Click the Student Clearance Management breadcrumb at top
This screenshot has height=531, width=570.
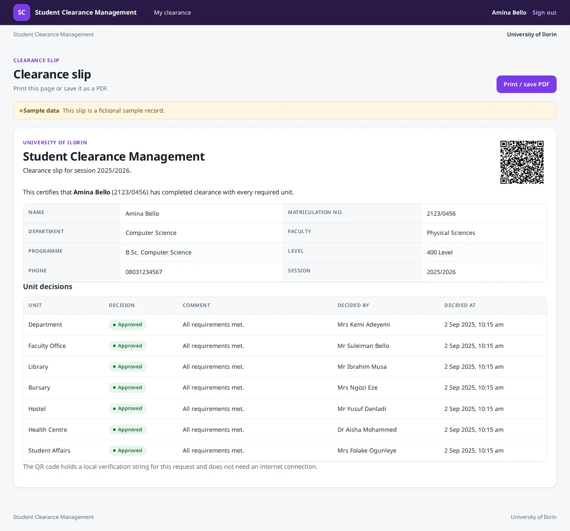53,34
